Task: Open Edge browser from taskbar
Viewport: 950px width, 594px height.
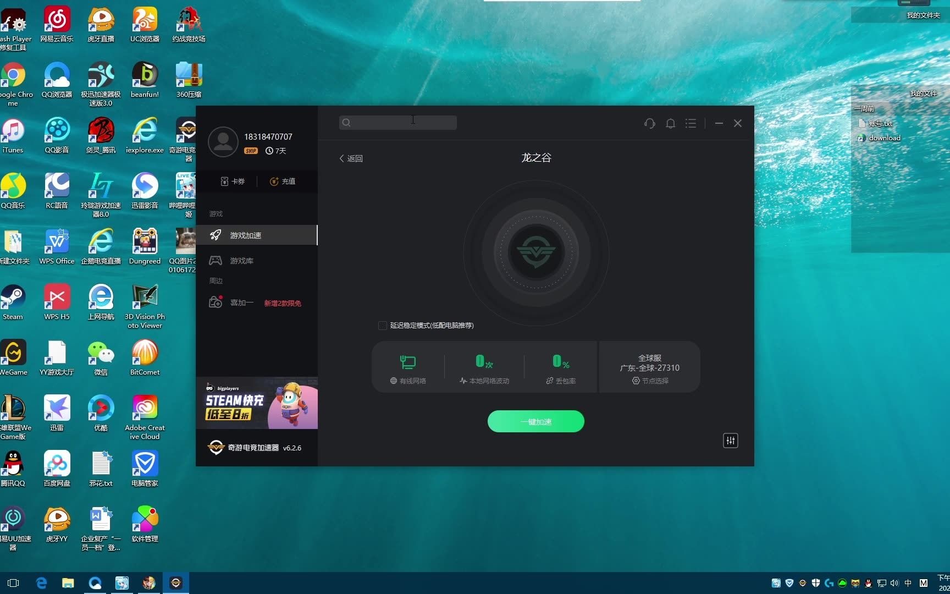Action: [x=41, y=583]
